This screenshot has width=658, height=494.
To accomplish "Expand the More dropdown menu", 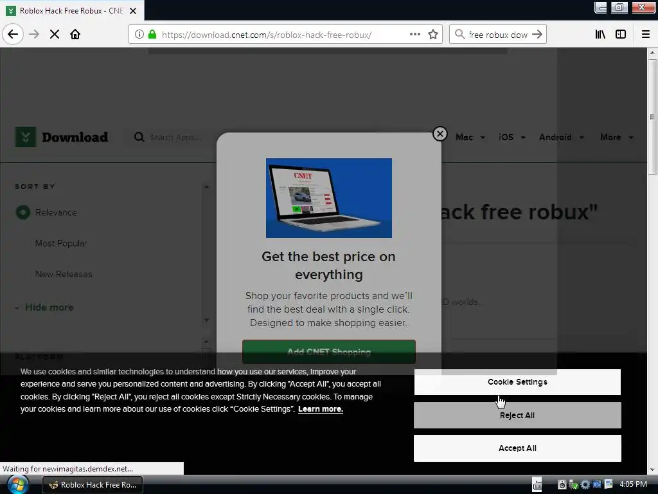I will pyautogui.click(x=616, y=138).
